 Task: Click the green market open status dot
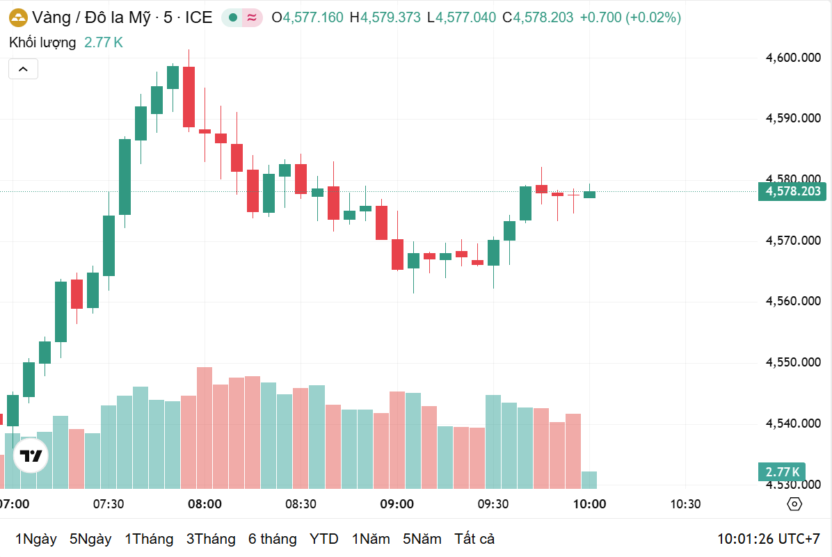pos(232,17)
